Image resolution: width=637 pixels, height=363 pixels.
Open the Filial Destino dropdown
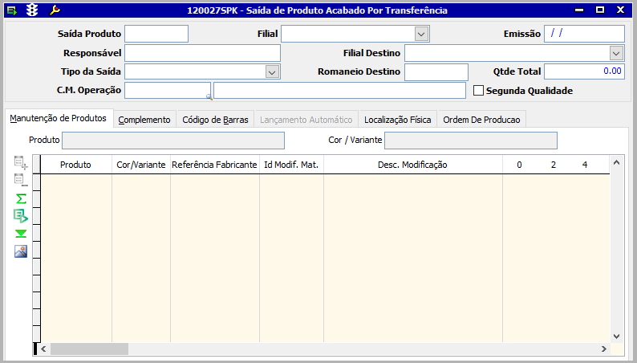click(616, 53)
